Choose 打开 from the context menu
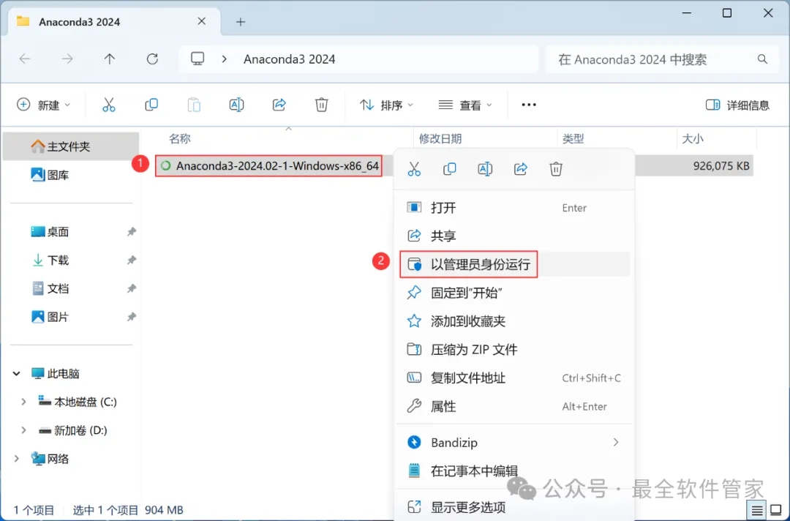Viewport: 790px width, 521px height. [514, 208]
